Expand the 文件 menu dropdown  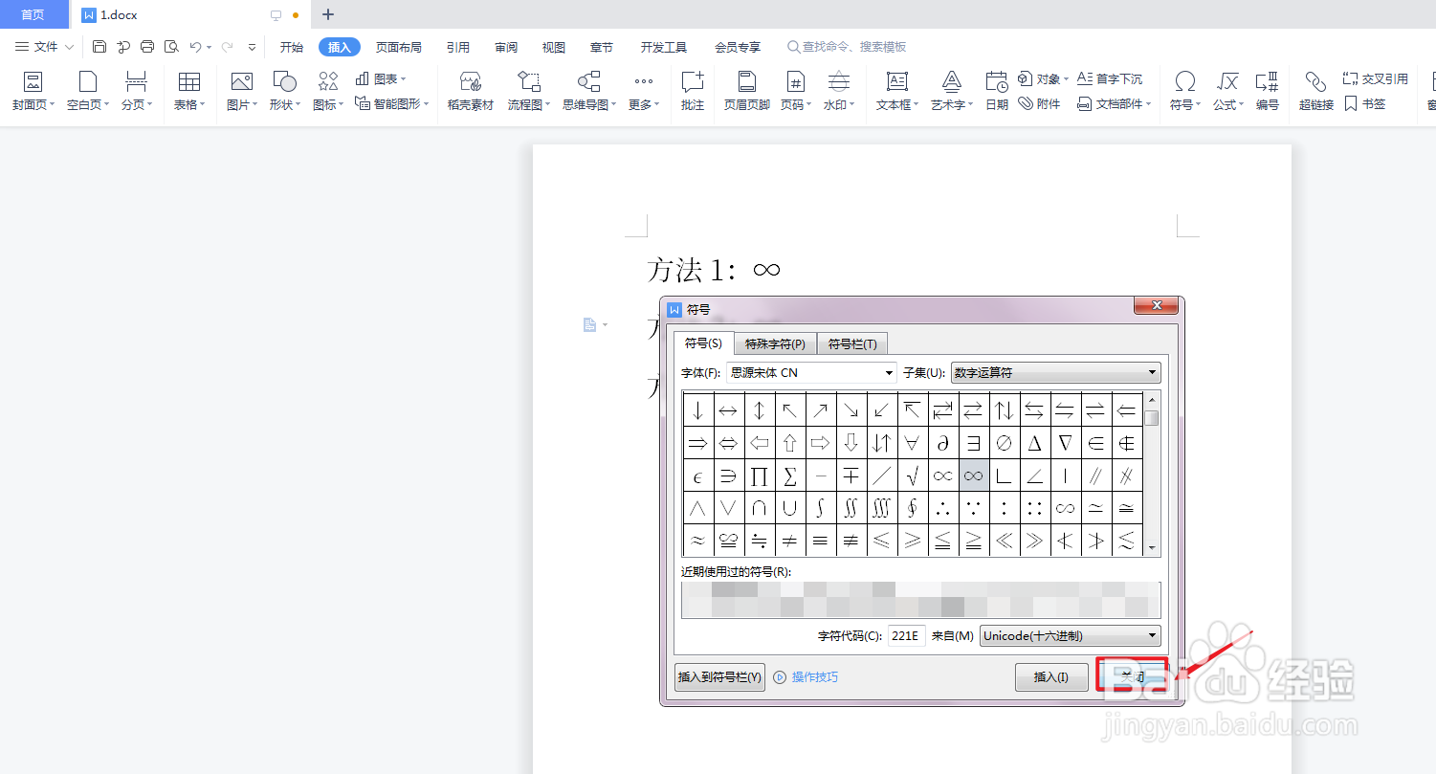click(44, 46)
